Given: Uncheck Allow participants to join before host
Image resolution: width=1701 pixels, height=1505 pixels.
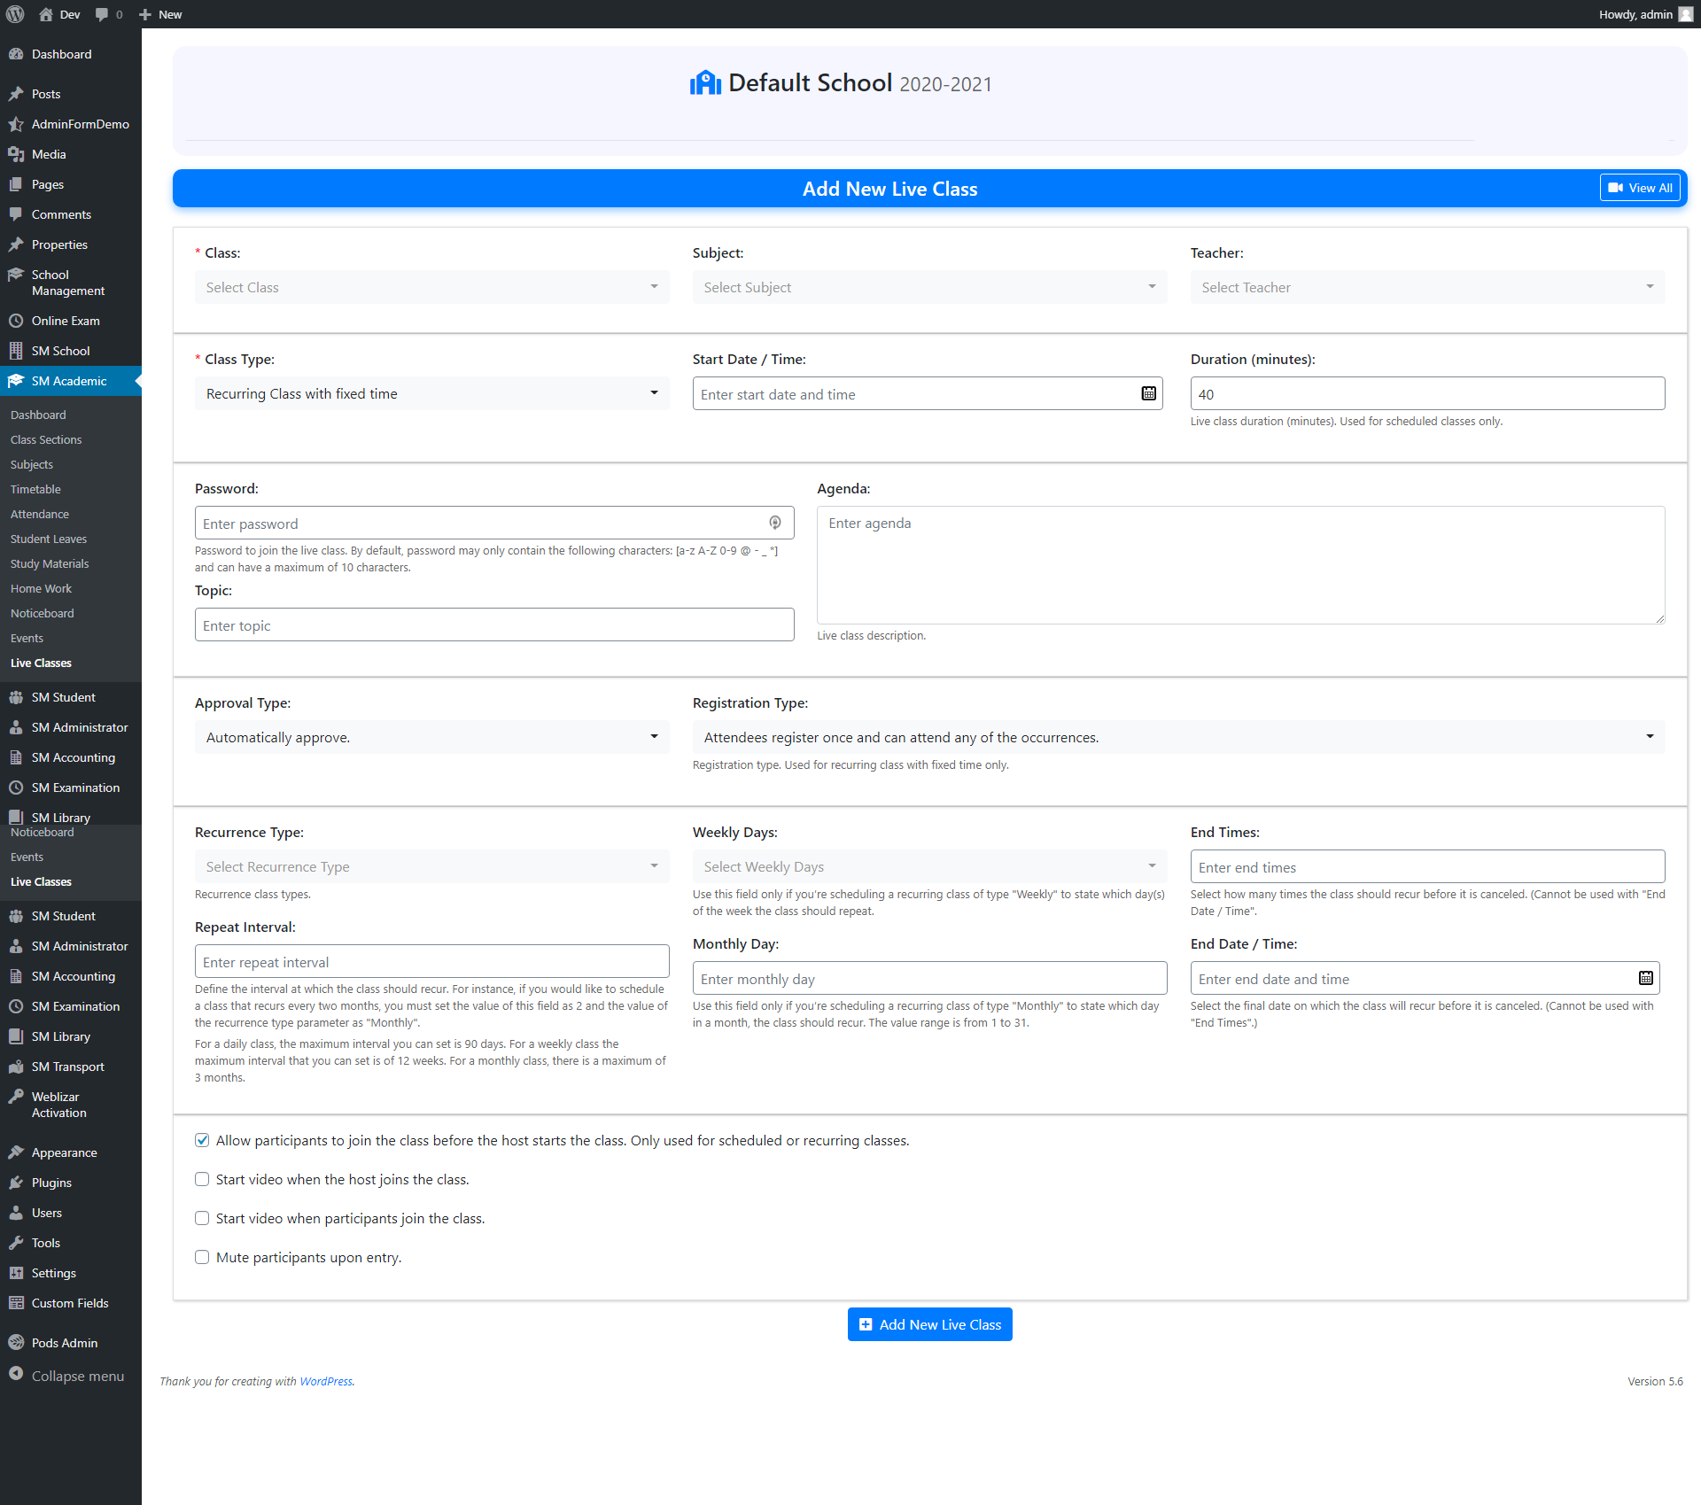Looking at the screenshot, I should pos(202,1140).
